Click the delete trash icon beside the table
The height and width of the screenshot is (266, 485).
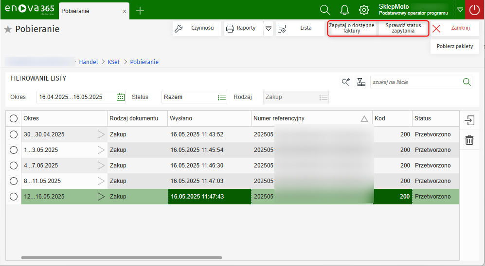[x=469, y=140]
